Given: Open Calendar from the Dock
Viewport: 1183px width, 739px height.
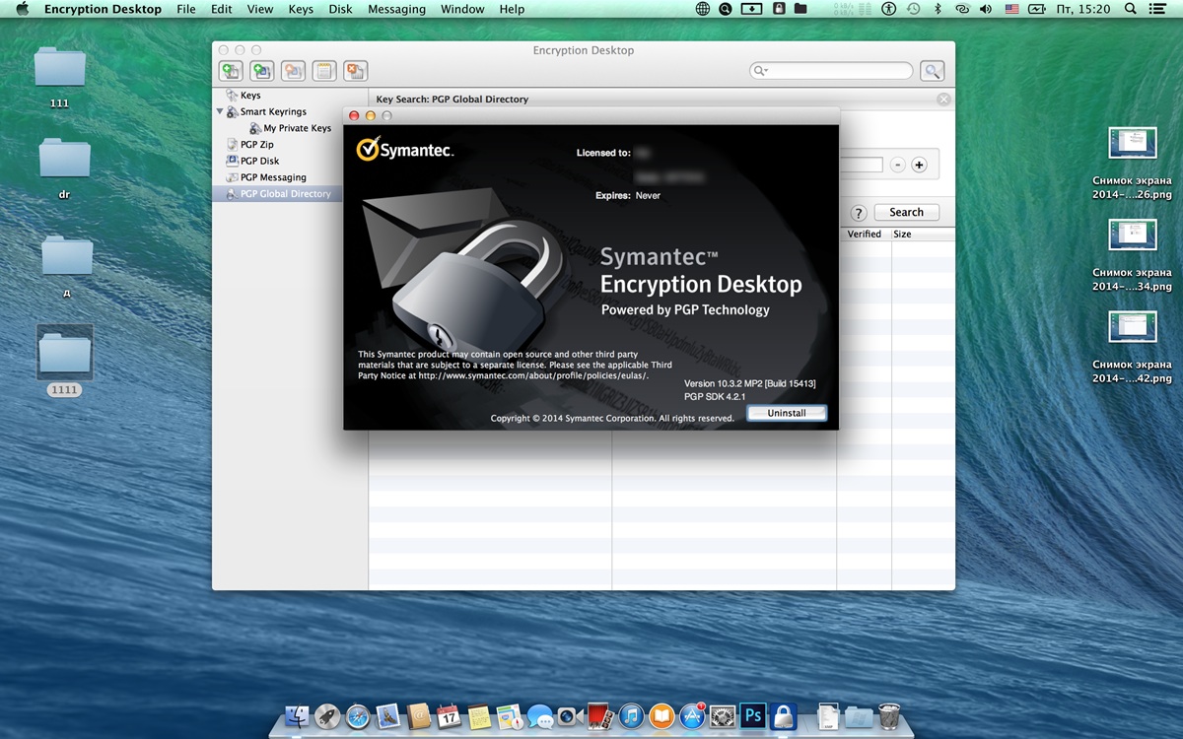Looking at the screenshot, I should coord(450,716).
